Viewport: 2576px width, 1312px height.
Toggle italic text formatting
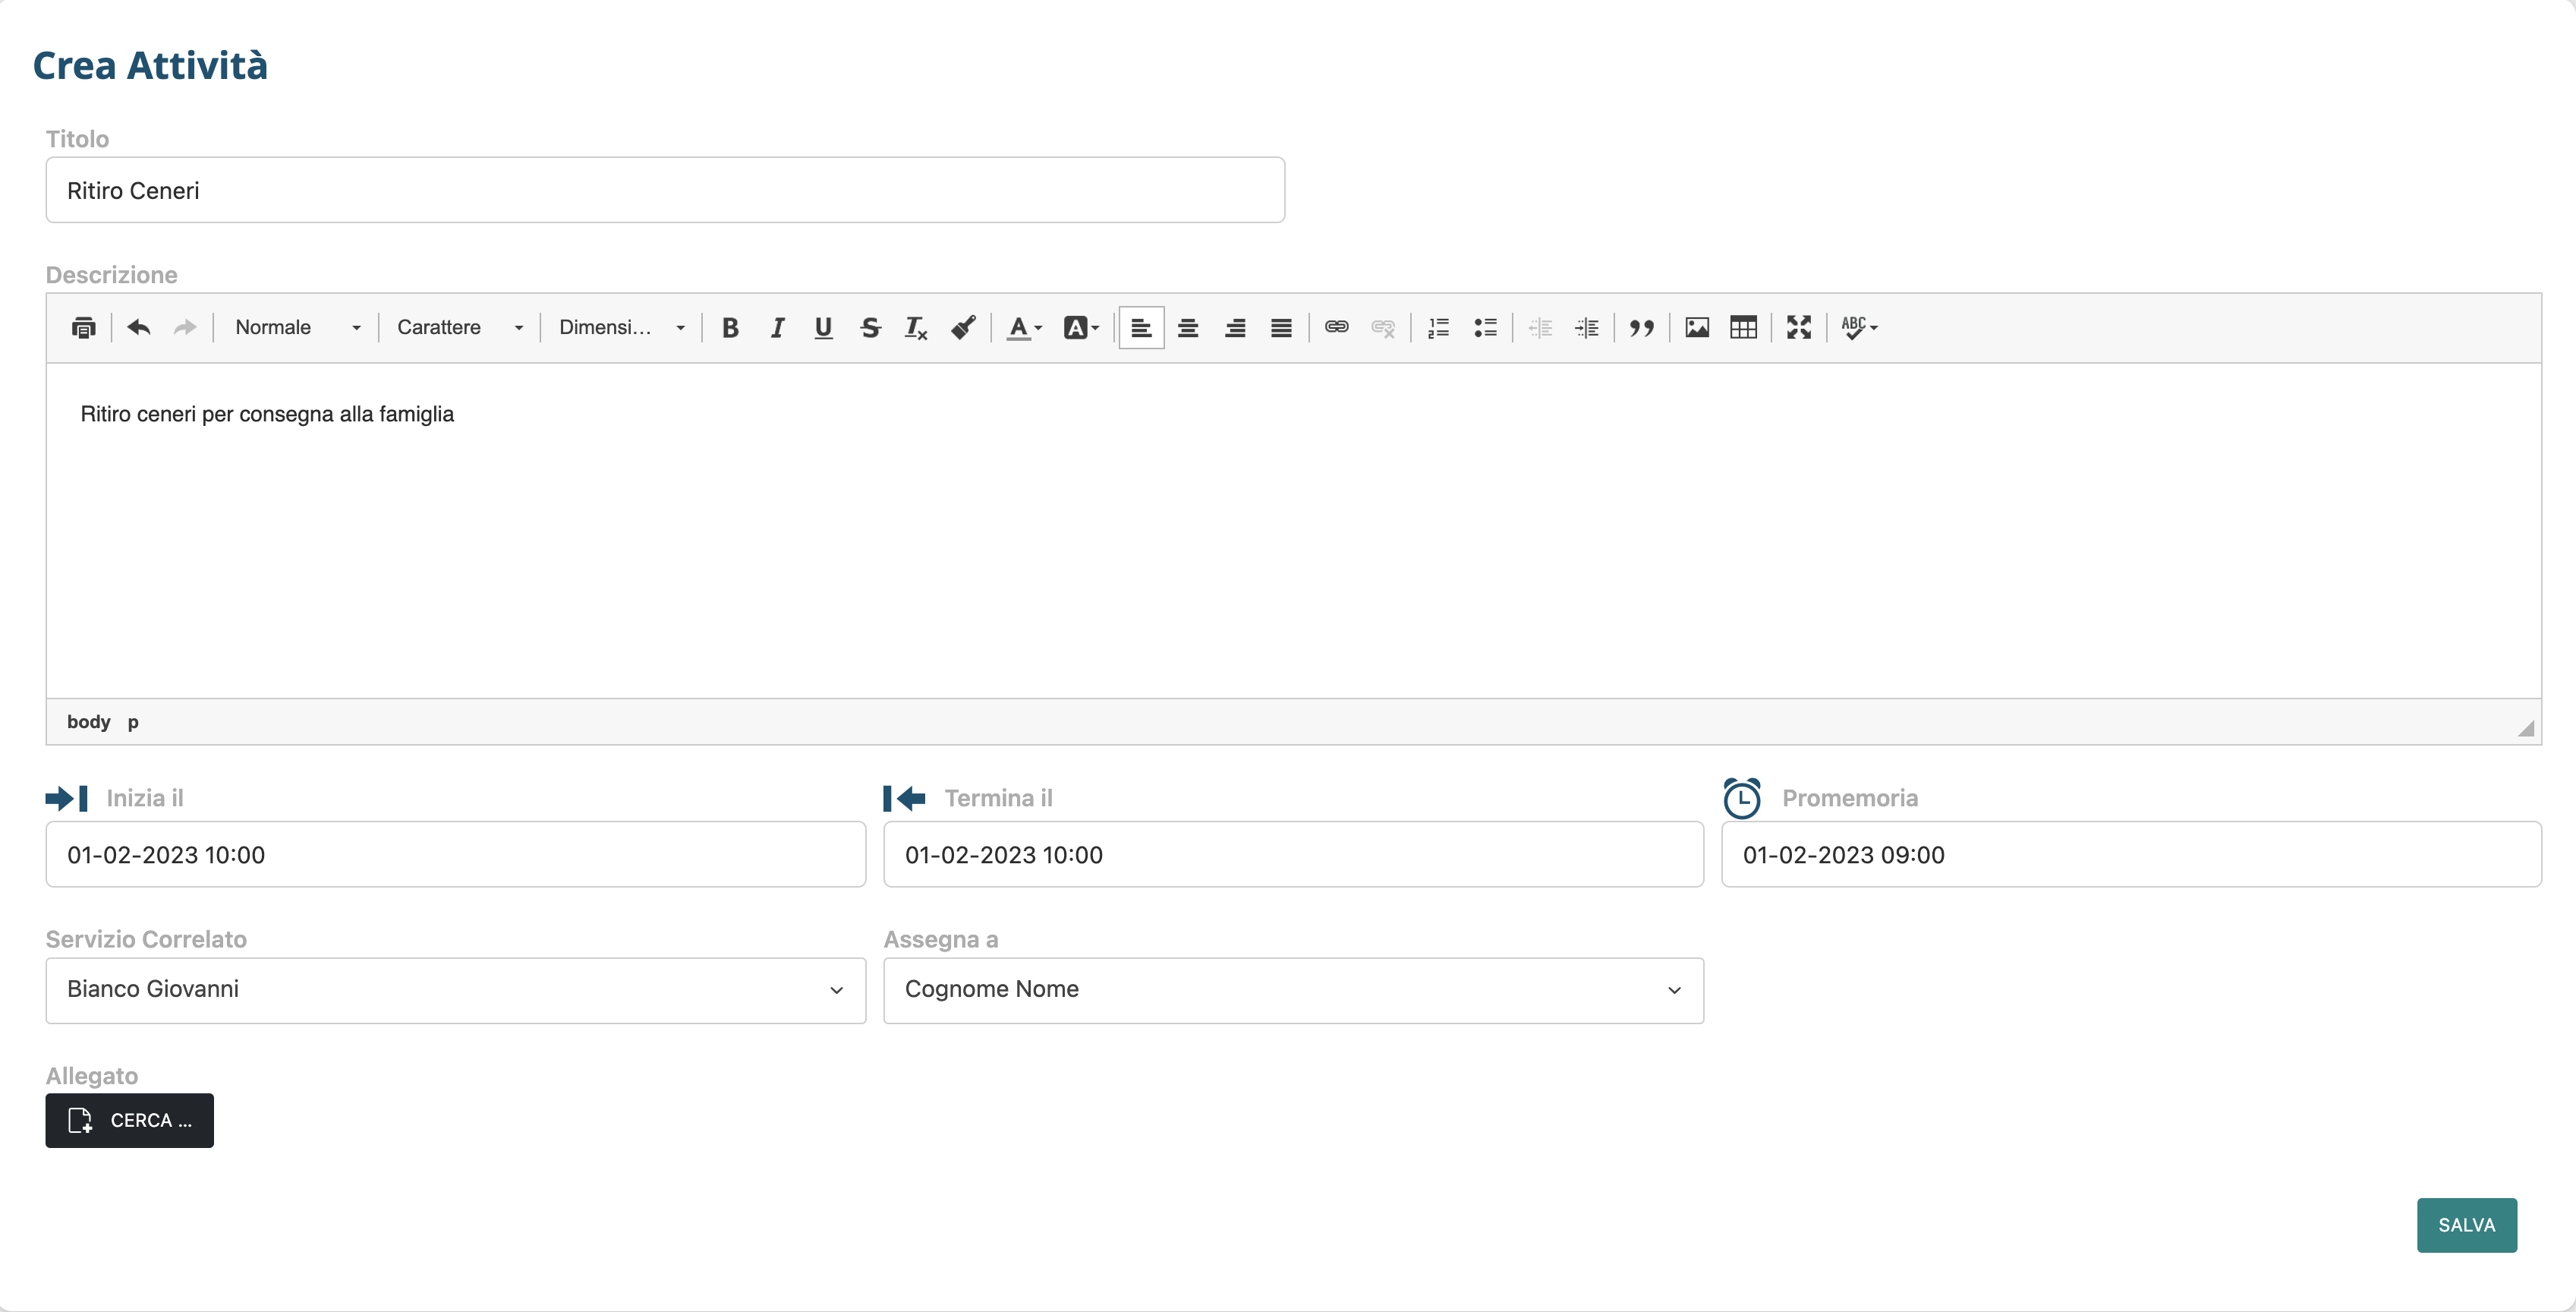777,327
